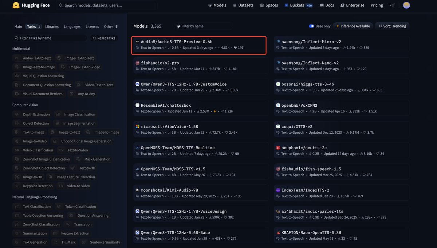Viewport: 437px width, 248px height.
Task: Open the fishaudio/s2-pro model
Action: (201, 66)
